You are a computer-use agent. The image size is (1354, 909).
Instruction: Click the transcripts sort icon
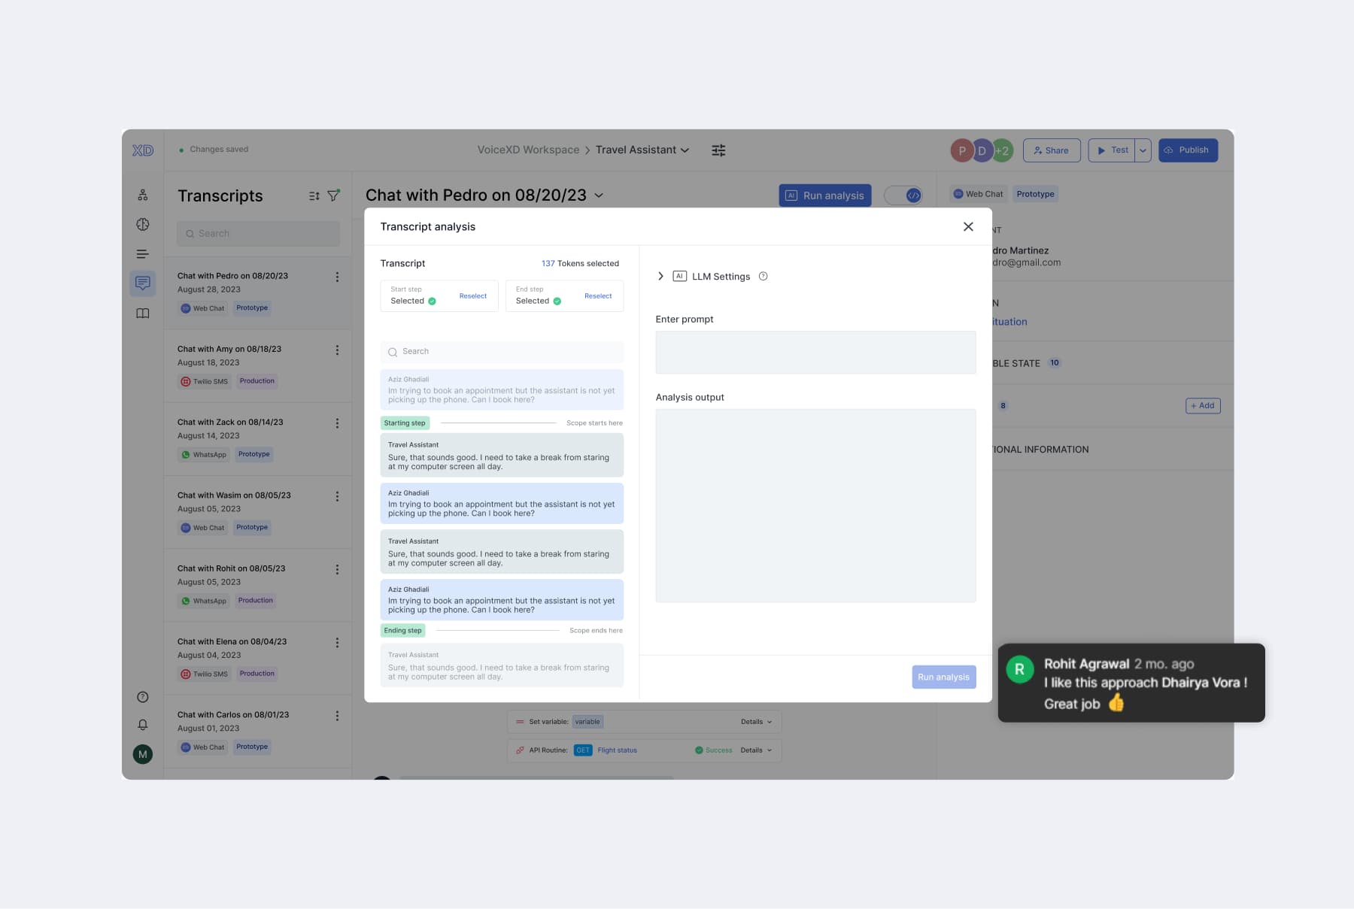[314, 196]
